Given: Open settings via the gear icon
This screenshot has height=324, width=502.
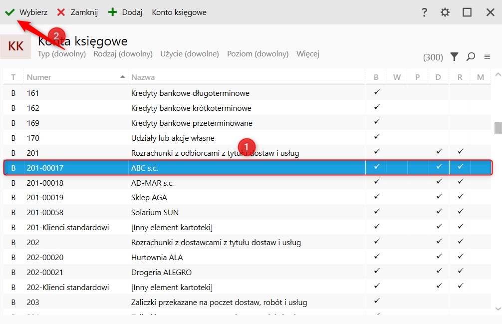Looking at the screenshot, I should [445, 12].
